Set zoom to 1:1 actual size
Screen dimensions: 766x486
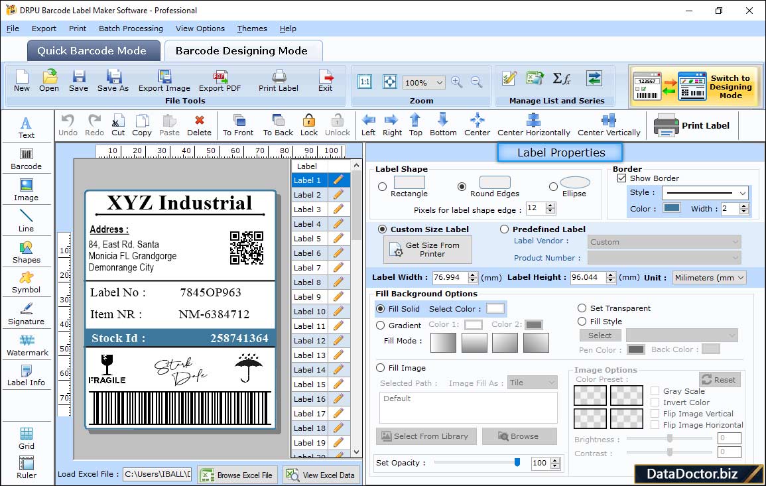point(365,82)
